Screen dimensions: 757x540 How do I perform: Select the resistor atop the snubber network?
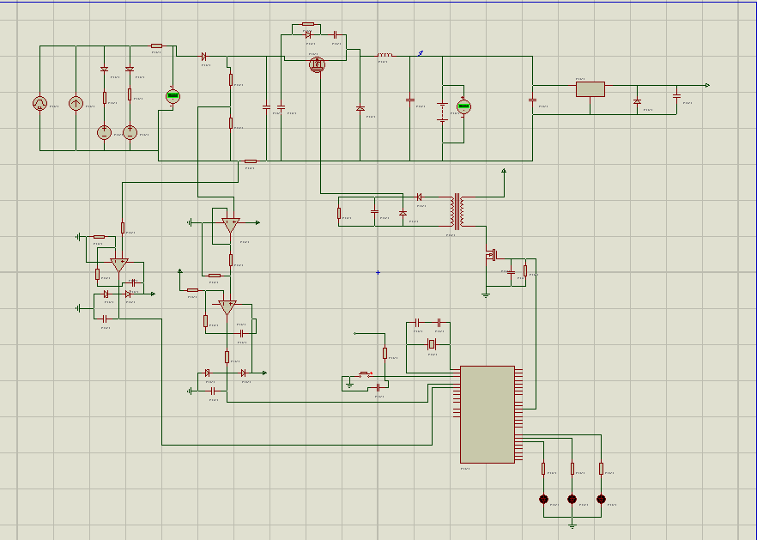point(308,24)
